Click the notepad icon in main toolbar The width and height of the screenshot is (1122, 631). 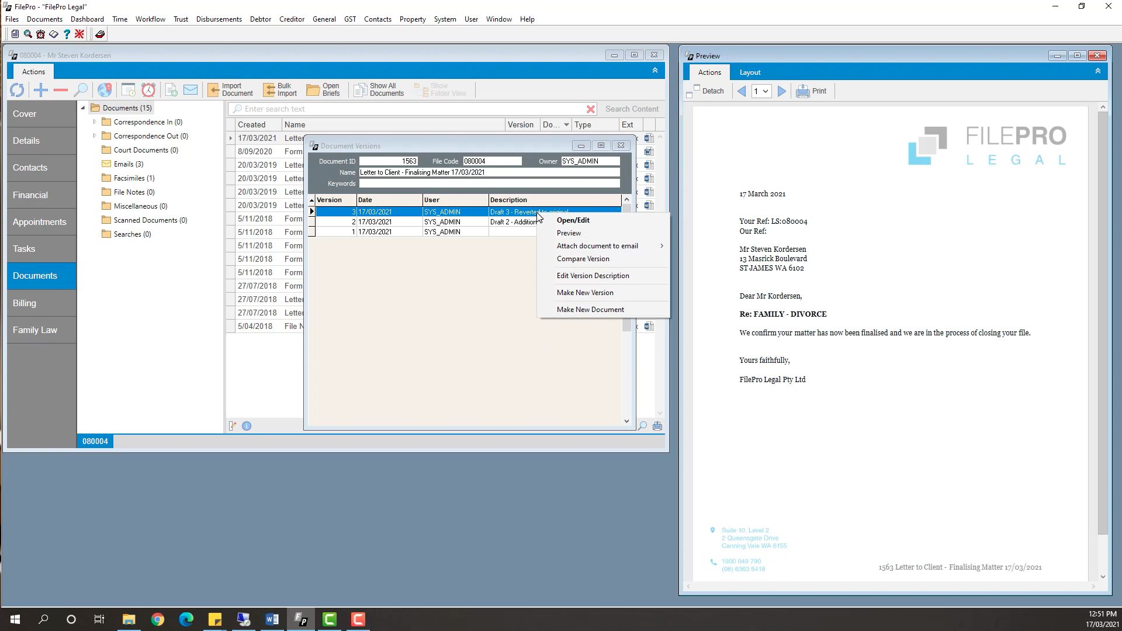tap(15, 34)
